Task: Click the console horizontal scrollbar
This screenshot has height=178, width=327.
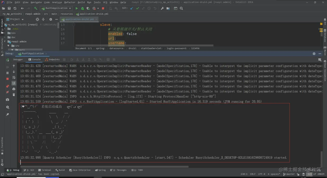Action: (x=105, y=166)
